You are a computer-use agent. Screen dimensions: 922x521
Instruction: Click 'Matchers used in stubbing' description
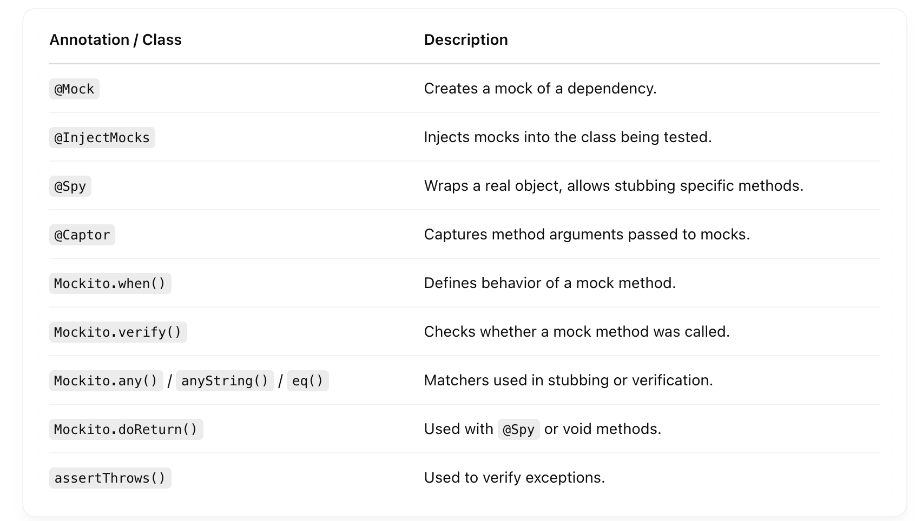click(568, 380)
